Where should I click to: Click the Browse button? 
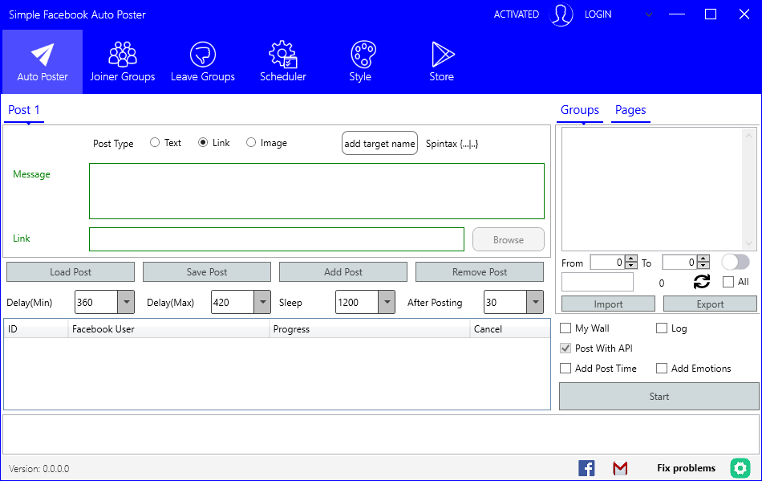pos(509,240)
